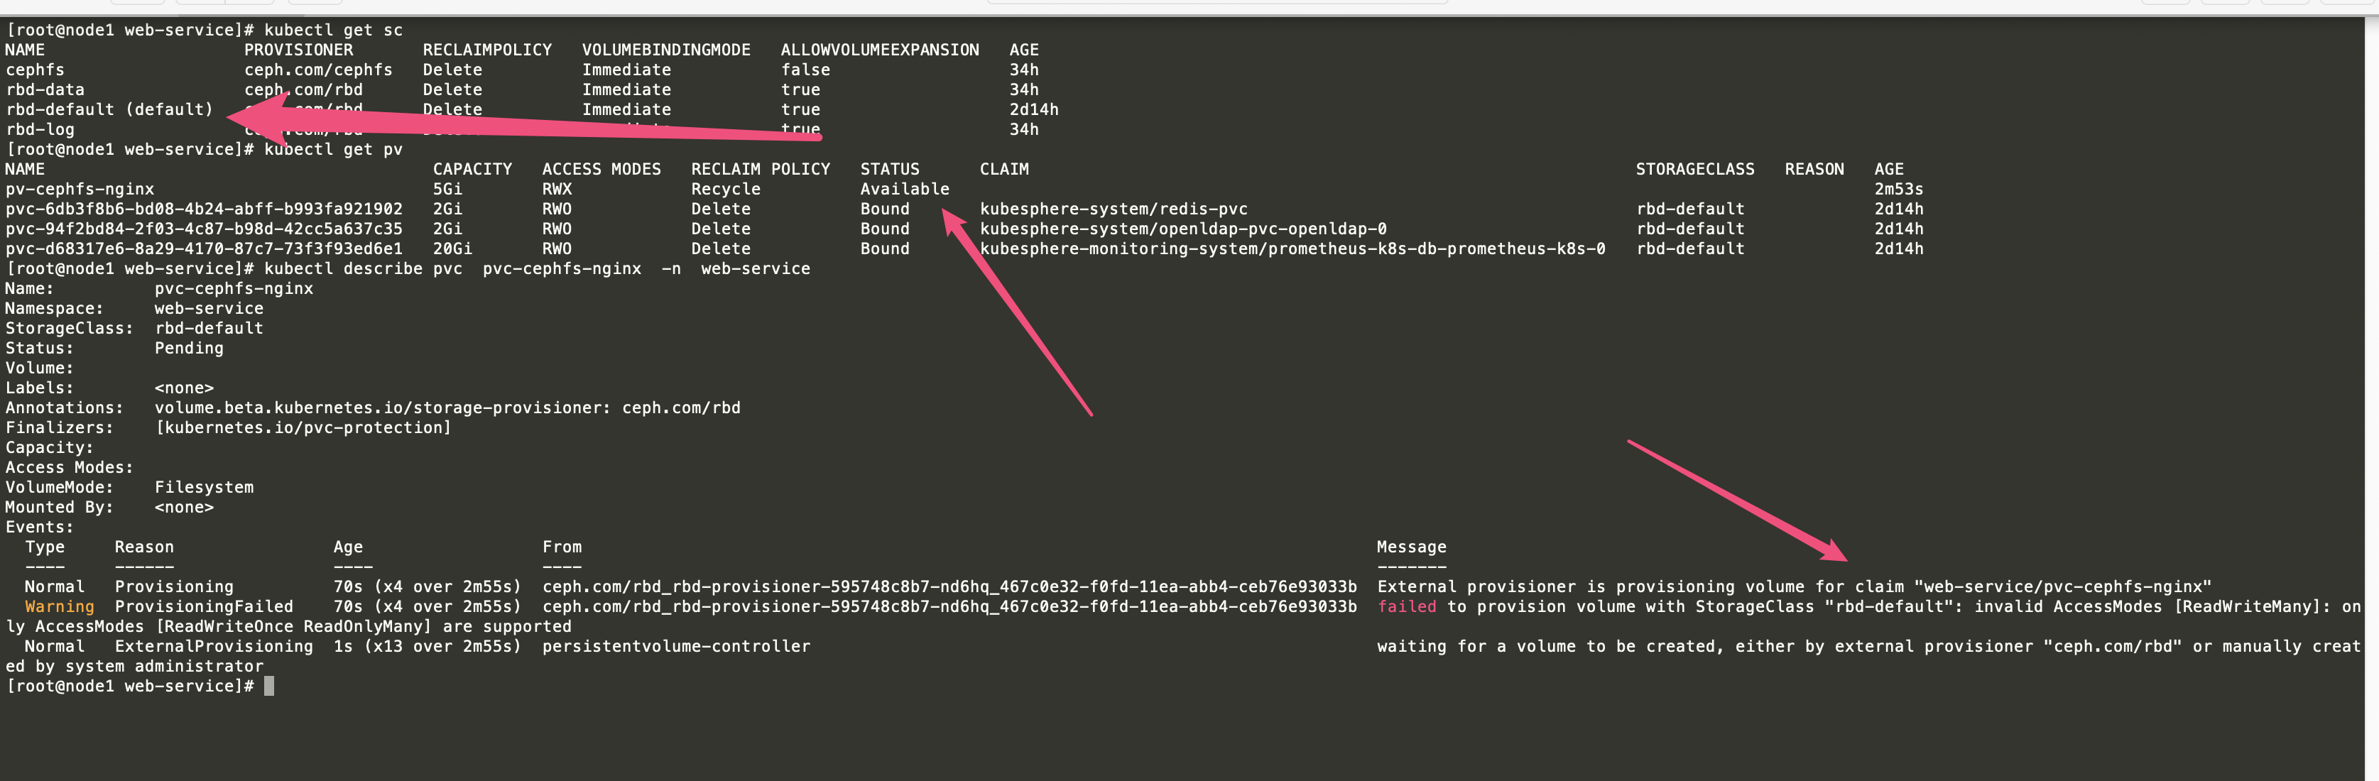Viewport: 2379px width, 781px height.
Task: Click the 'Pending' status value
Action: click(x=188, y=349)
